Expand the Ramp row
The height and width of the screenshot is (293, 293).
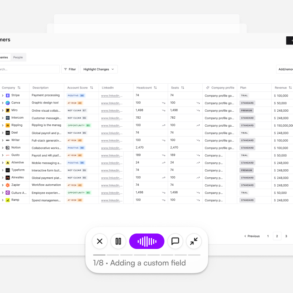(x=3, y=200)
